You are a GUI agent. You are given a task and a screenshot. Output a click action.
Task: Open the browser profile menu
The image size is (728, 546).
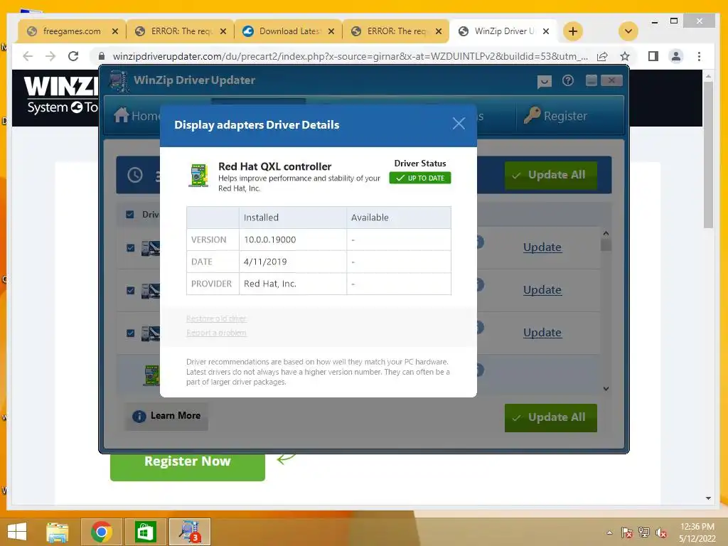(x=676, y=56)
